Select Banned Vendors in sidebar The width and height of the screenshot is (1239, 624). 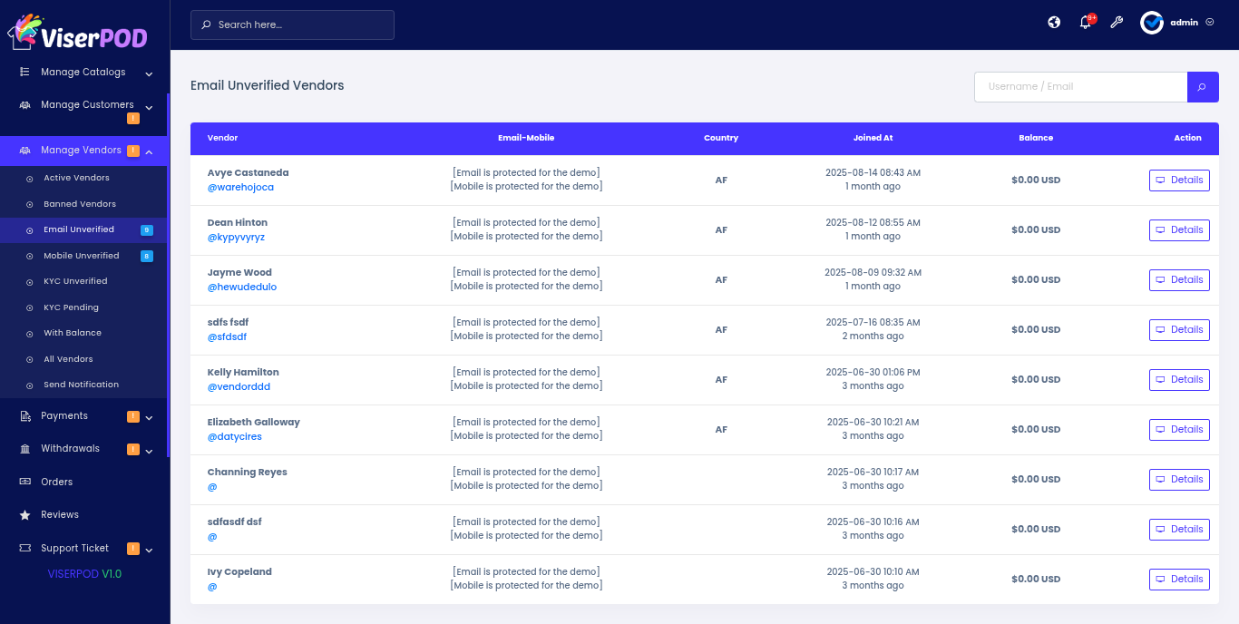click(80, 204)
